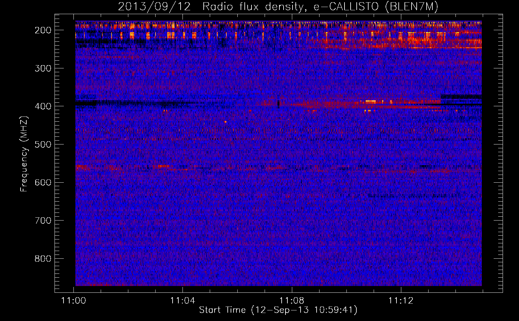Click the plot title "2013/09/12 Radio flux density, e-CALLISTO (BLEN7M)"
The width and height of the screenshot is (519, 321).
coord(278,7)
